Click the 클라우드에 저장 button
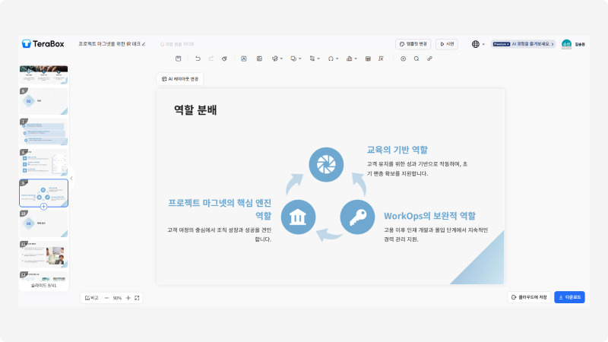Screen dimensions: 608x342 (529, 297)
